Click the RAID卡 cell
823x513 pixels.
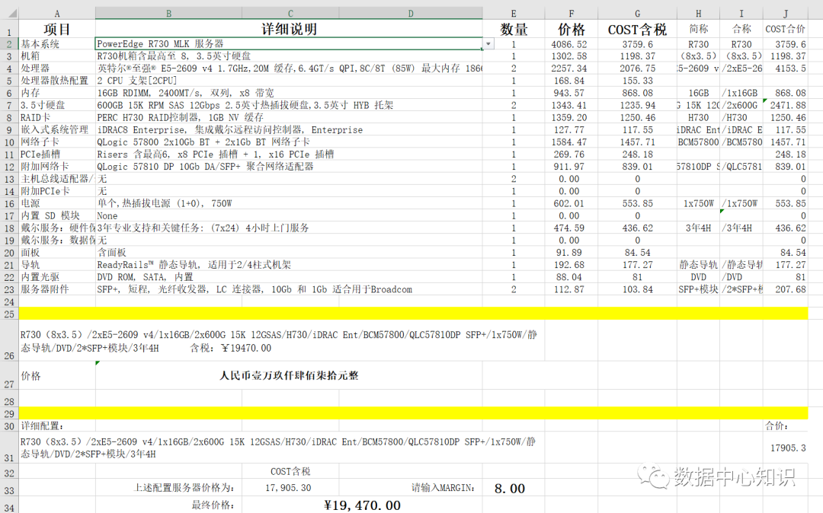(x=57, y=117)
